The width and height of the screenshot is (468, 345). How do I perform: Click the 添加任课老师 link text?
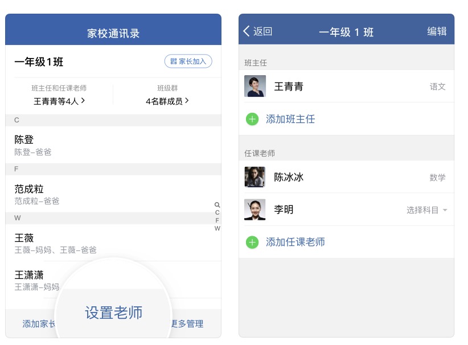[295, 242]
